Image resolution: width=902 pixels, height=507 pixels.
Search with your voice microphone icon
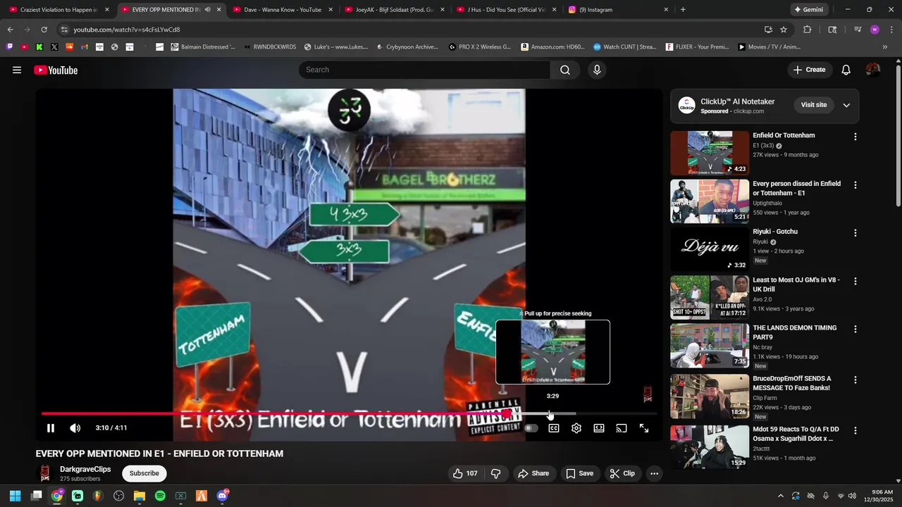click(597, 70)
